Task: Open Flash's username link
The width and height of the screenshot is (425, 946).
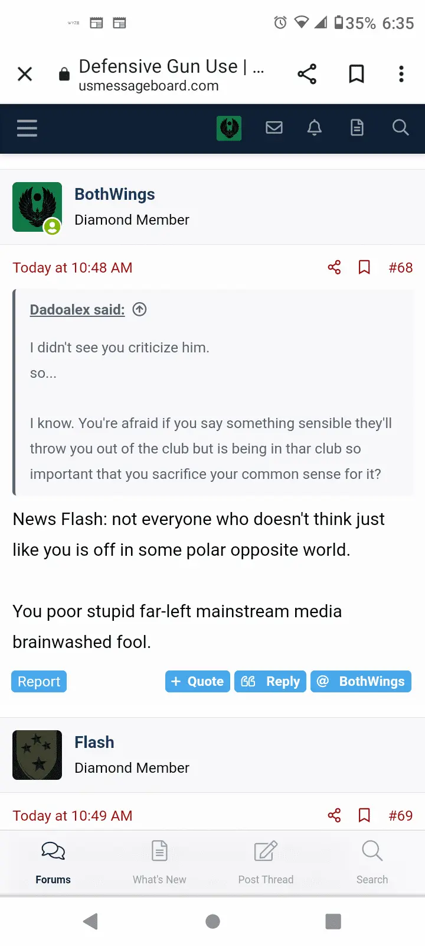Action: pos(94,742)
